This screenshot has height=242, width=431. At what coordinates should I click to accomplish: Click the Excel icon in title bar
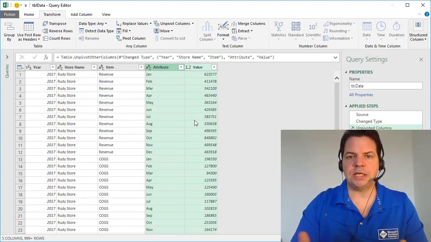point(5,5)
